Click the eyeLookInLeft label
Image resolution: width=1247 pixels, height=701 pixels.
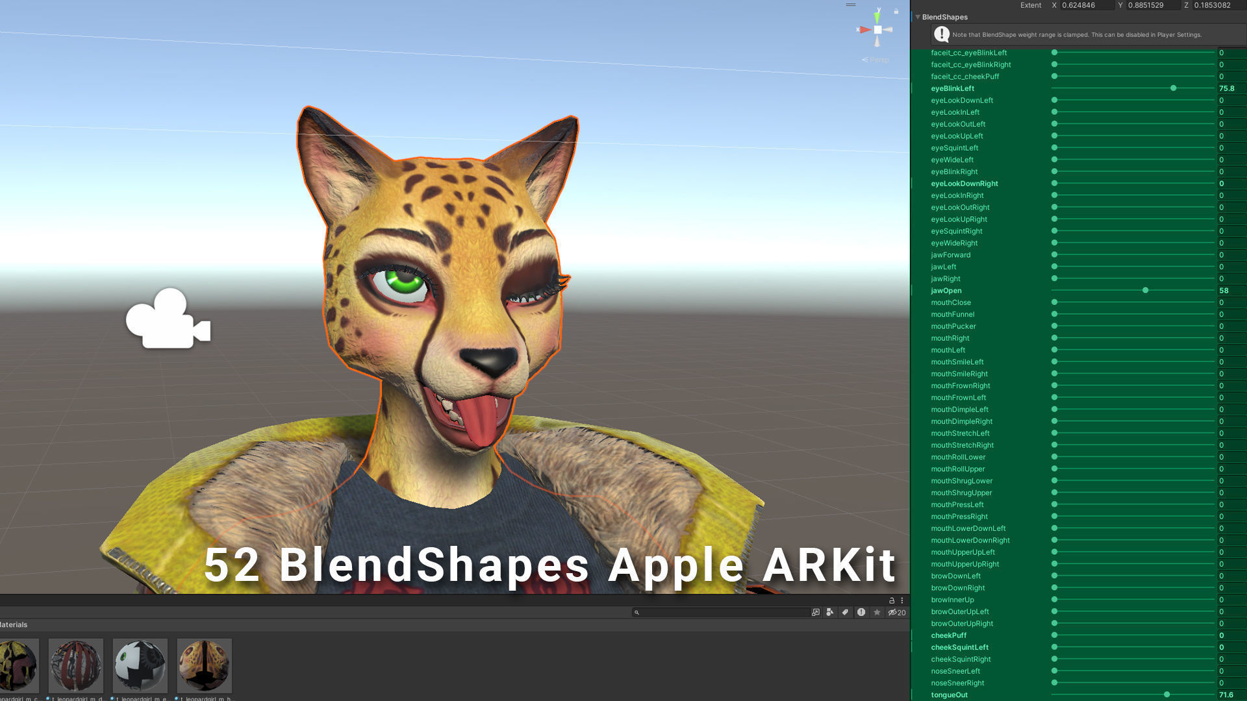[955, 112]
